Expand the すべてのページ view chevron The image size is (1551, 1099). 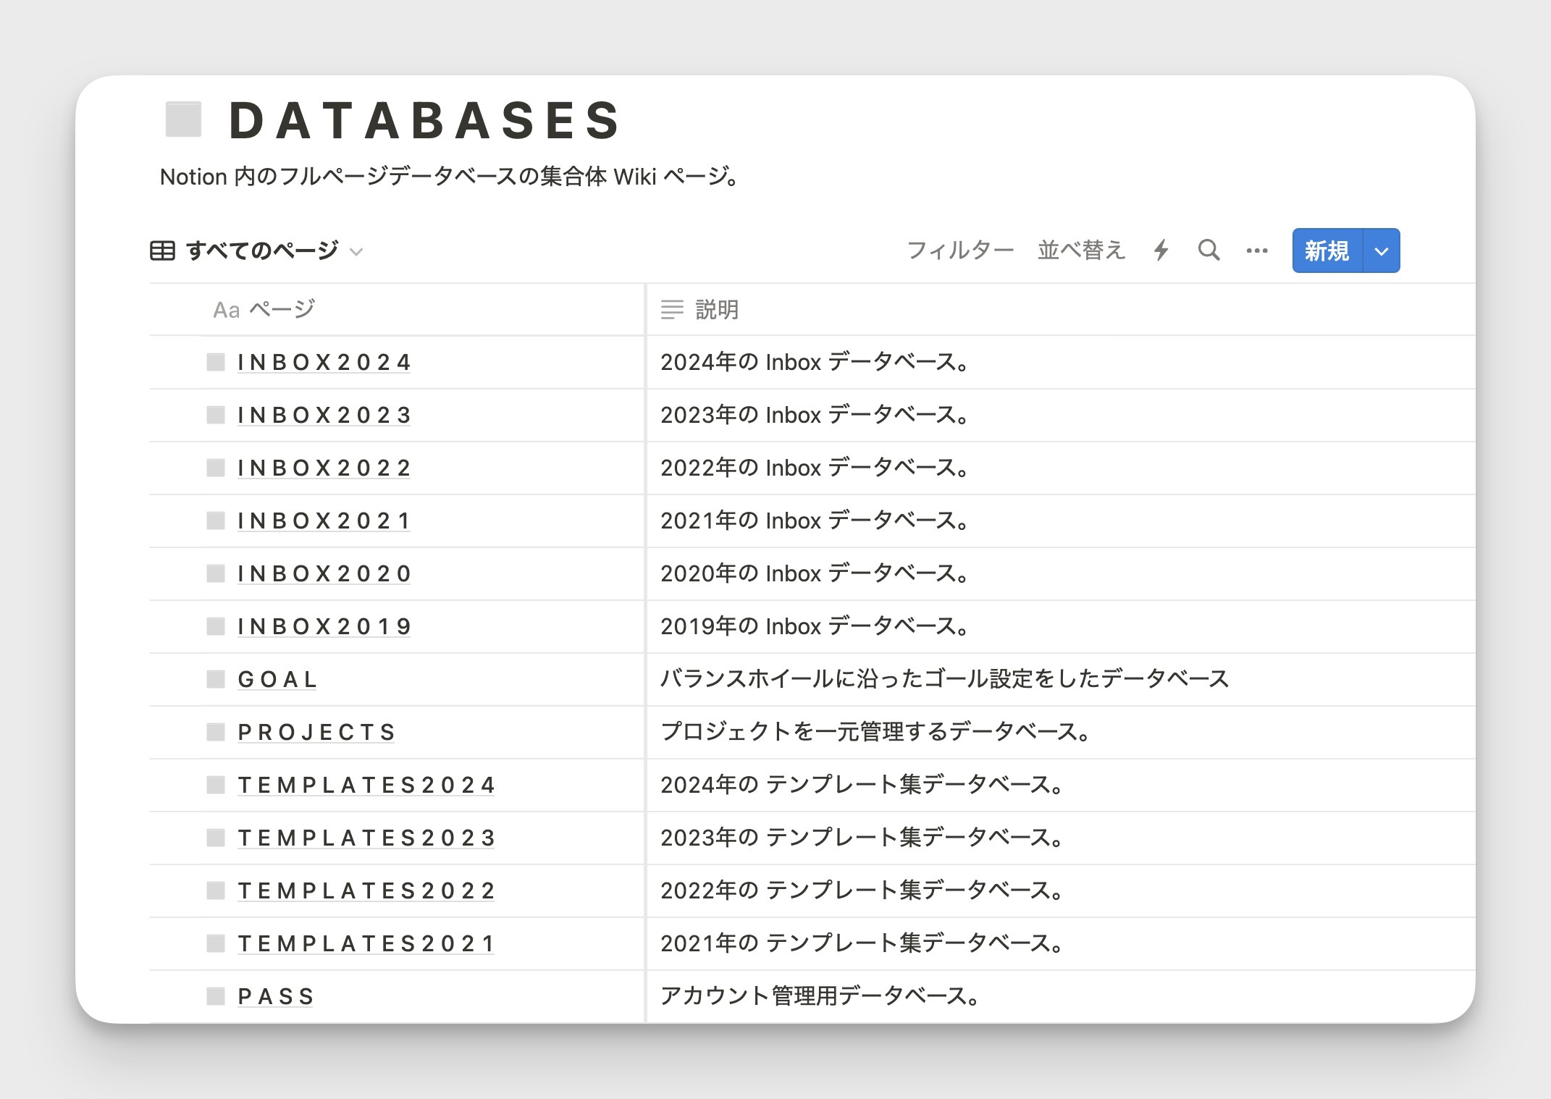click(x=356, y=252)
